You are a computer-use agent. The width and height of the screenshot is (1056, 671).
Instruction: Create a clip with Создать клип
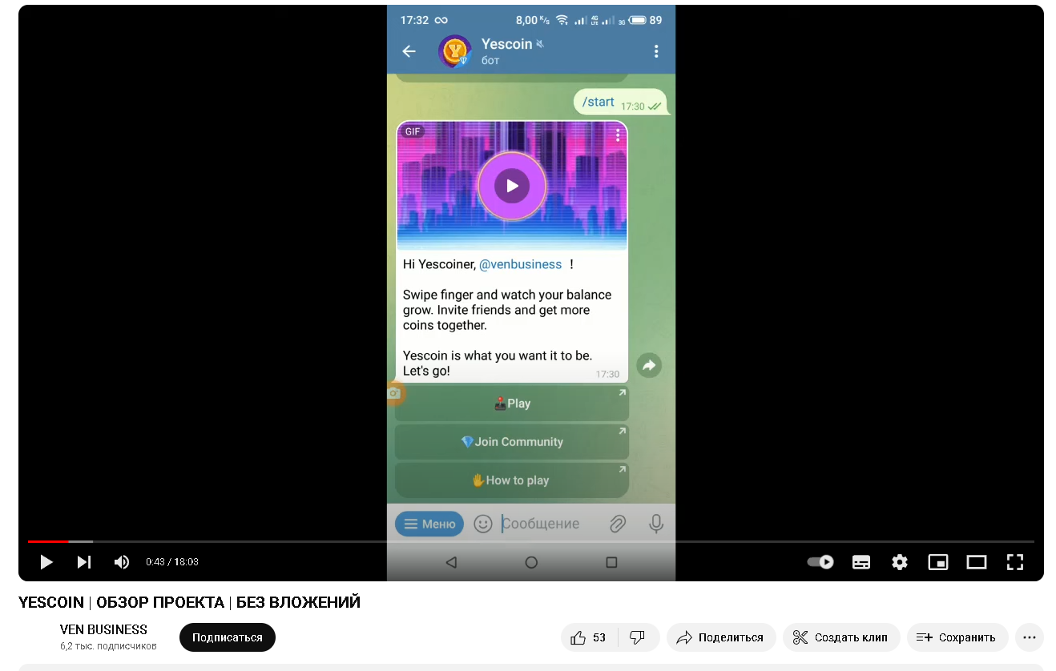[840, 637]
